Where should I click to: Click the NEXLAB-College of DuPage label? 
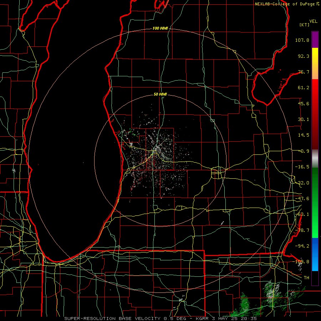[x=285, y=4]
